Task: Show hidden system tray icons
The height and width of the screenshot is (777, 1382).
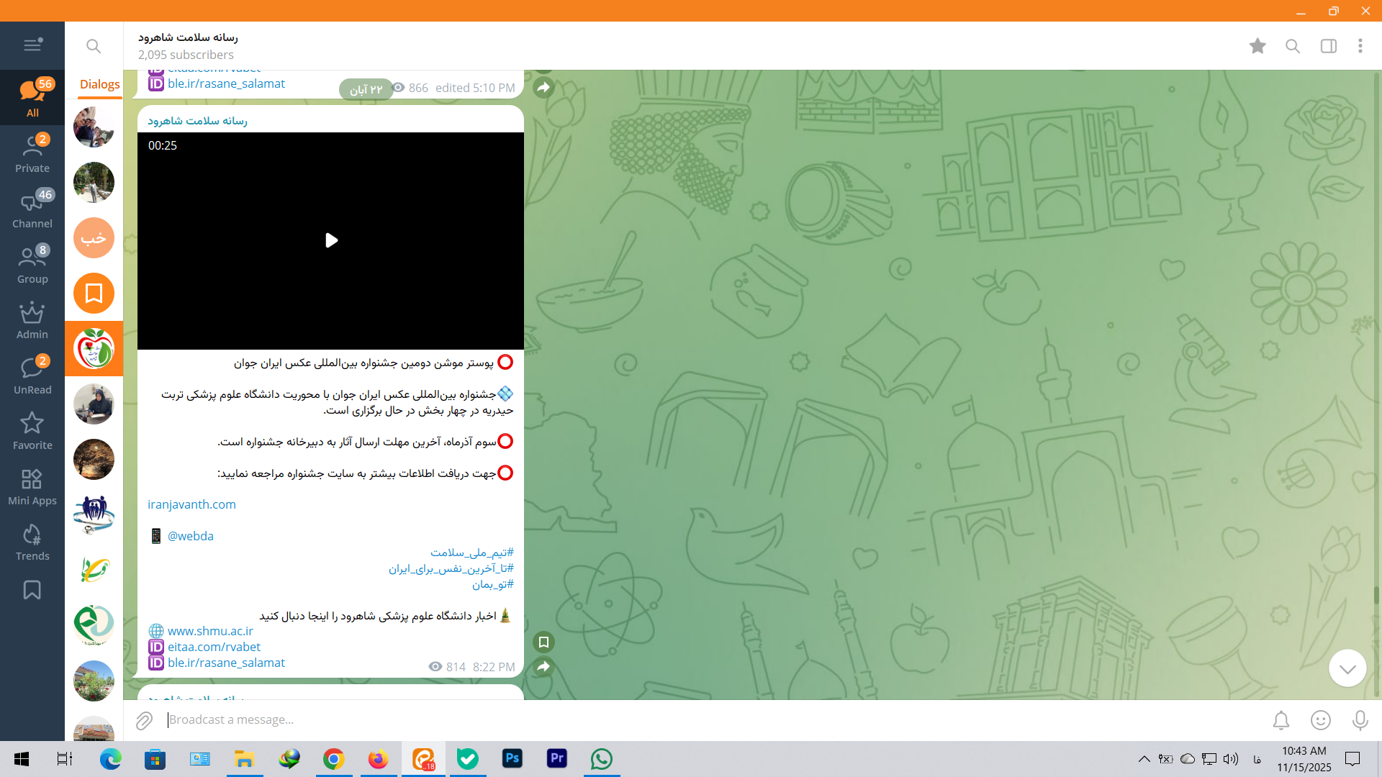Action: pos(1144,759)
